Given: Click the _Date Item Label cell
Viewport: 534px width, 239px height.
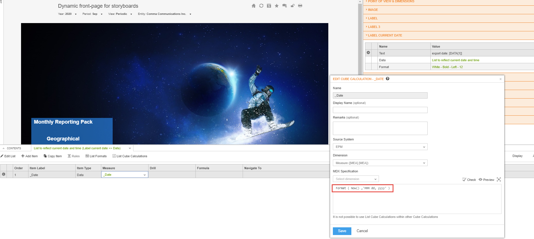Looking at the screenshot, I should tap(52, 175).
